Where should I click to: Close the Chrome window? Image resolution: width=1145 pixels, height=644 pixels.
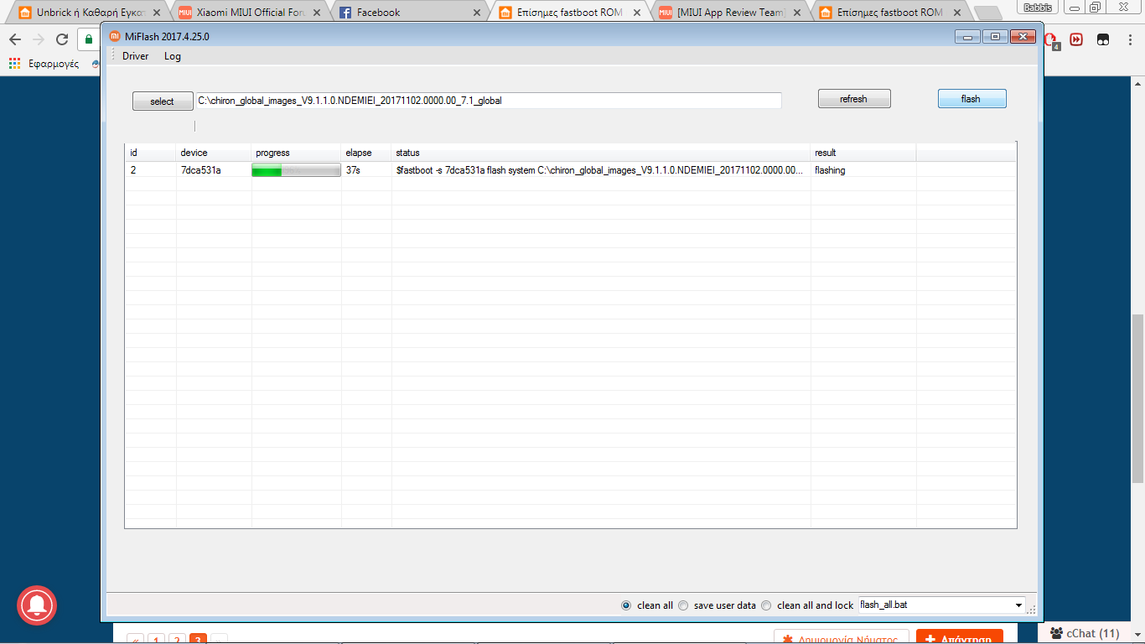[1125, 7]
